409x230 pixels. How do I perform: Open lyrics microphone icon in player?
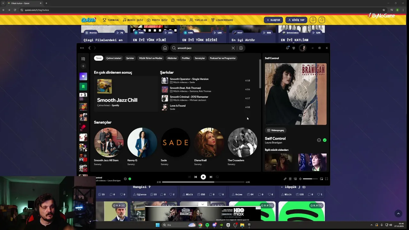click(285, 179)
